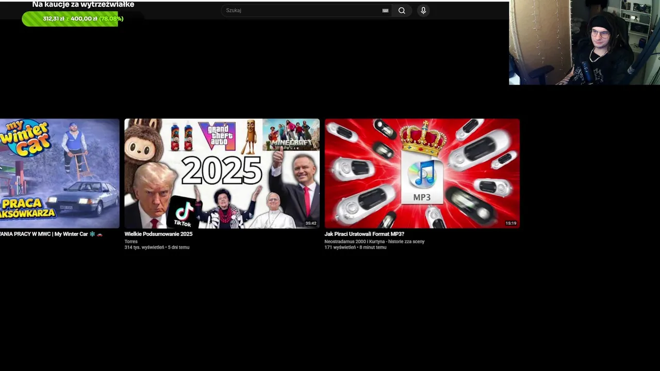Open the Wielkie Podsumowanie 2025 thumbnail
The image size is (660, 371).
[x=222, y=174]
